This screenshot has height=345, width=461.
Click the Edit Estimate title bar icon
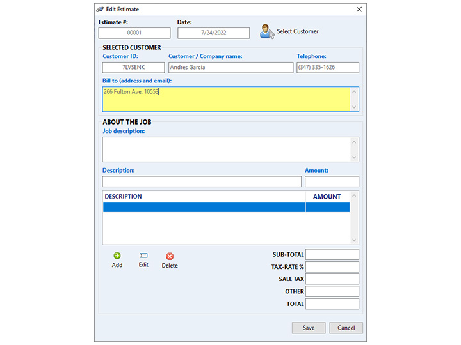click(x=100, y=10)
